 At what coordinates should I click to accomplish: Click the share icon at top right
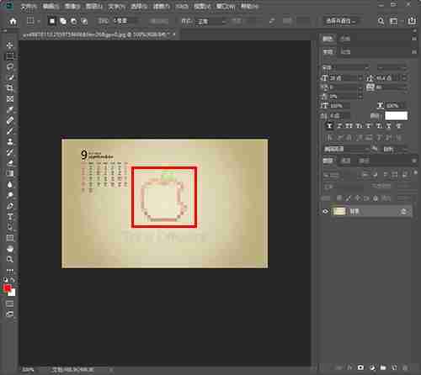(x=412, y=21)
